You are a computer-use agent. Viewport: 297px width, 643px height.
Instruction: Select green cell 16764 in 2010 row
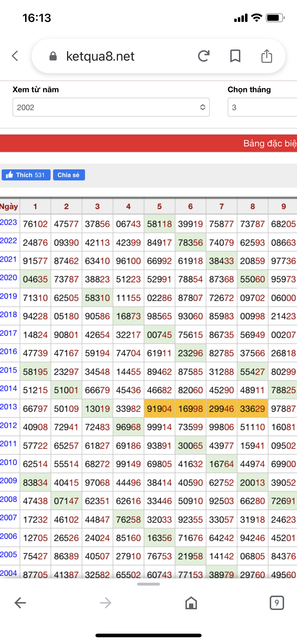pos(222,464)
